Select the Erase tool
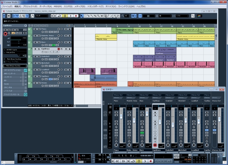 95,16
